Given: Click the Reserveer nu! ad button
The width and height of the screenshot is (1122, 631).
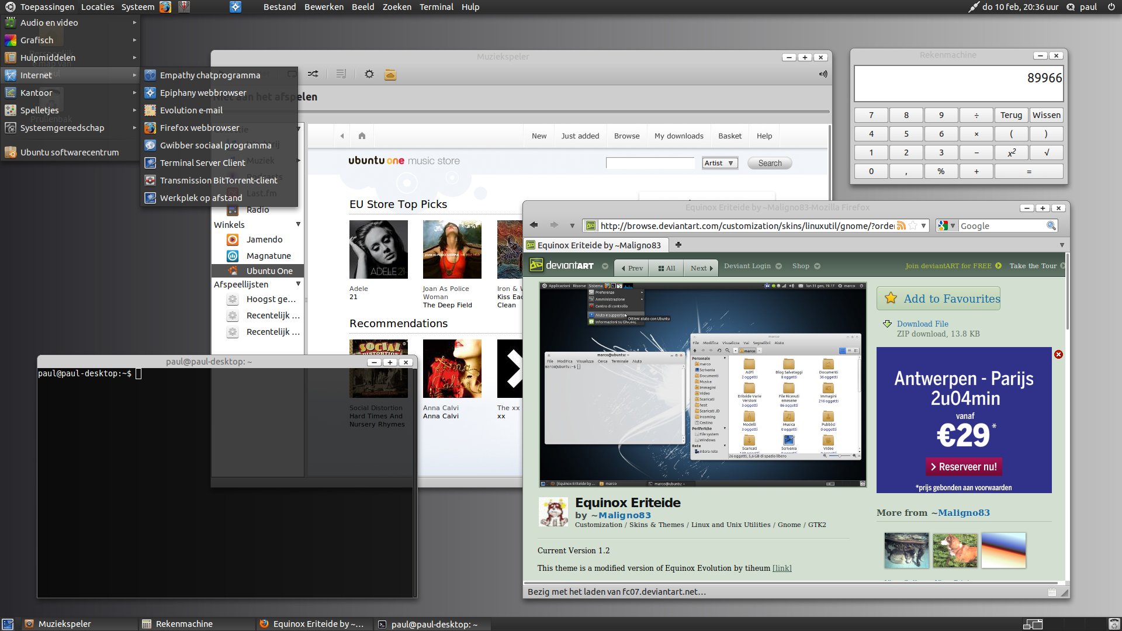Looking at the screenshot, I should (964, 467).
